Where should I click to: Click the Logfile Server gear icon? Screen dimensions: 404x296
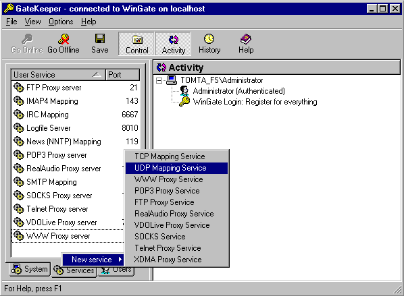tap(18, 128)
